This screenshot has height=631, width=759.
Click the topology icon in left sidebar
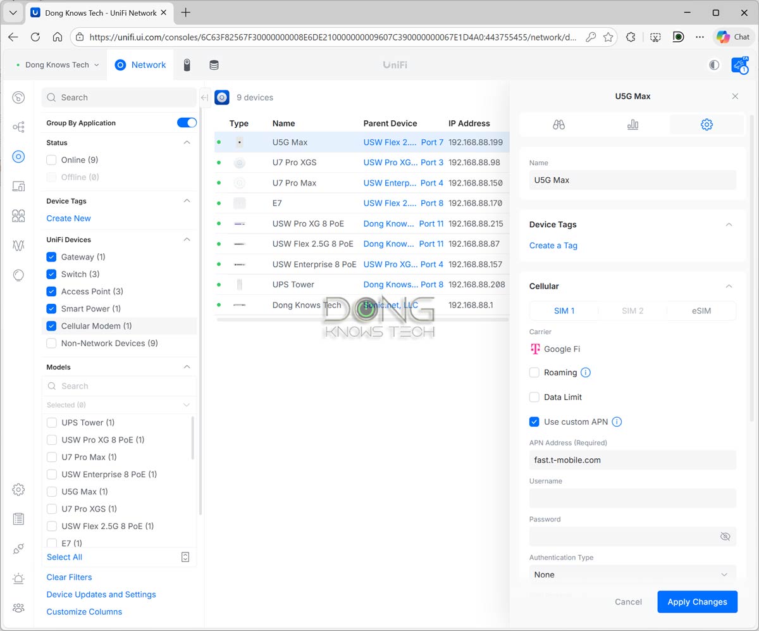(x=18, y=127)
